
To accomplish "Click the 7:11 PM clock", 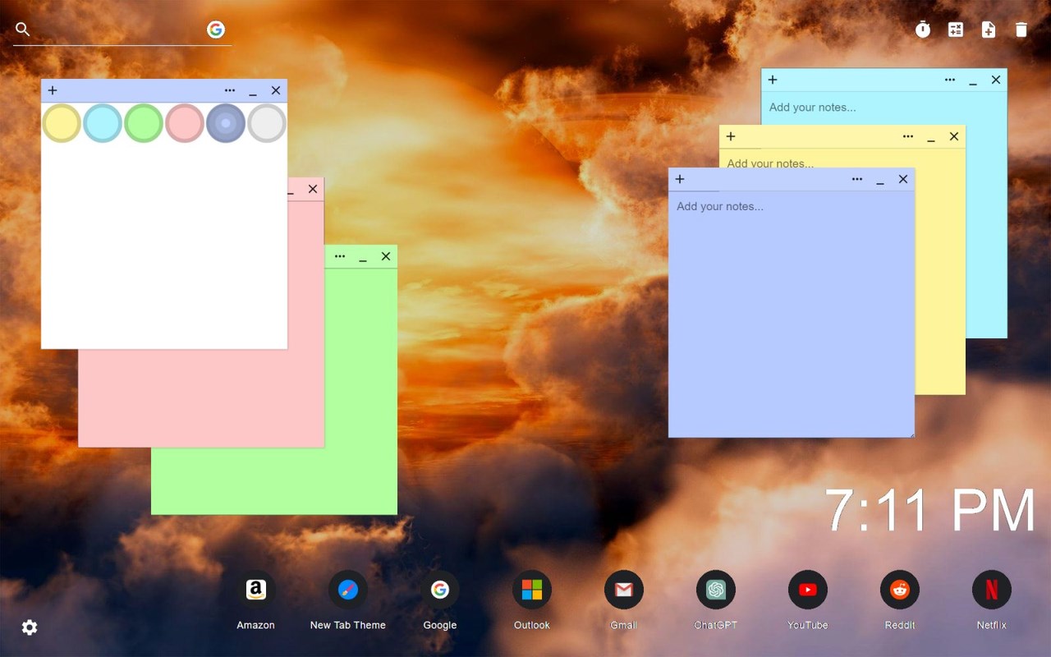I will tap(930, 510).
